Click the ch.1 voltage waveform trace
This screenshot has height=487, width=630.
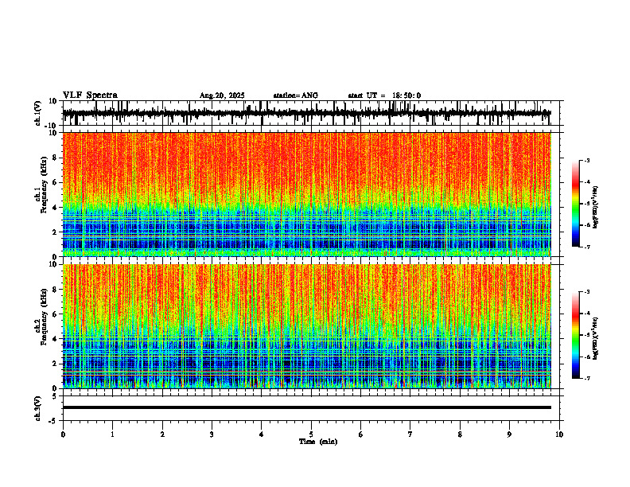(307, 113)
